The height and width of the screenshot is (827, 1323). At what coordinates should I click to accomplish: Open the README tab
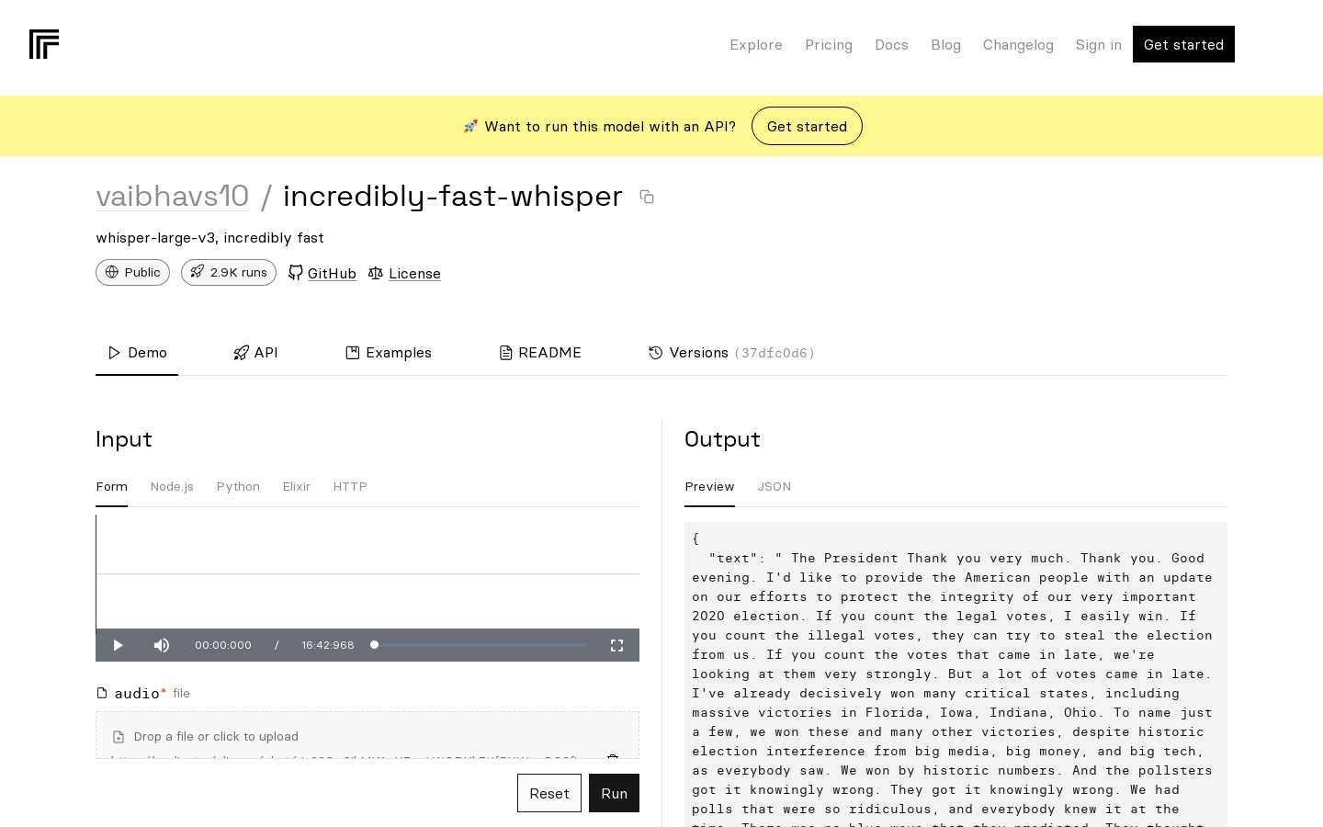(540, 353)
